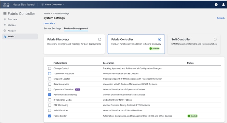The image size is (227, 123).
Task: Click the Refresh link
Action: click(x=220, y=18)
